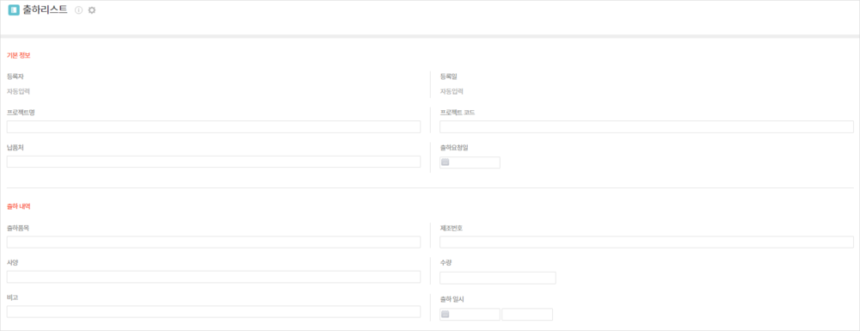The width and height of the screenshot is (860, 331).
Task: Open the info icon next to 출하리스트
Action: tap(78, 9)
